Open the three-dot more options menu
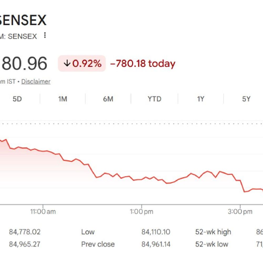The image size is (263, 263). 45,36
